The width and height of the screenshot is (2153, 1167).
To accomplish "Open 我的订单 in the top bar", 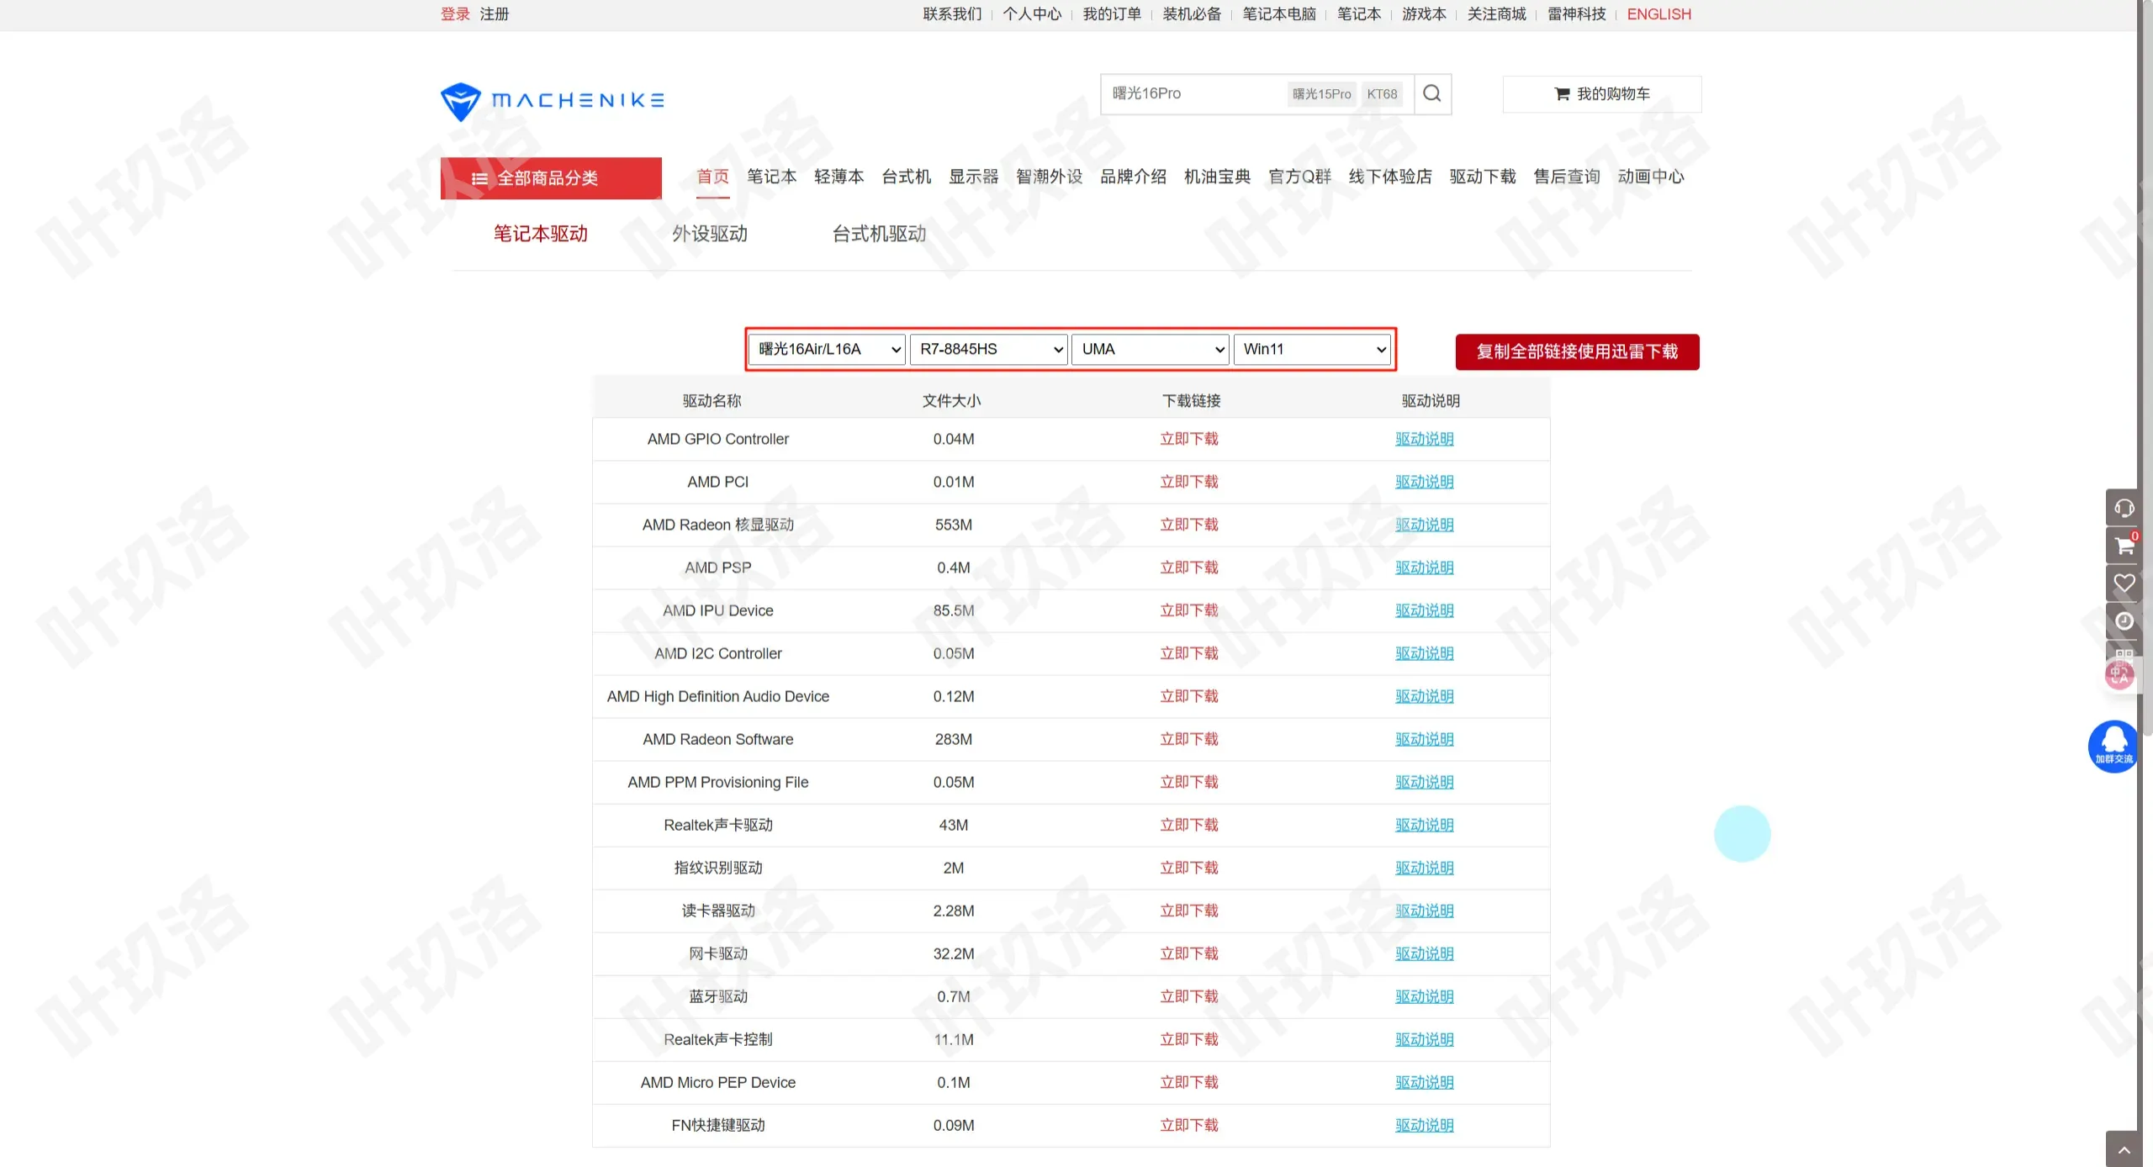I will coord(1112,14).
